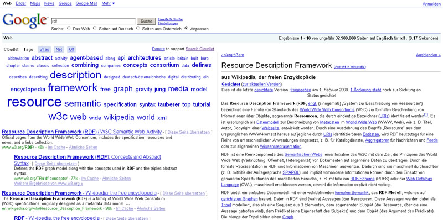Viewport: 443px width, 220px height.
Task: Click the 'semantic' tag in cloud
Action: (x=83, y=103)
